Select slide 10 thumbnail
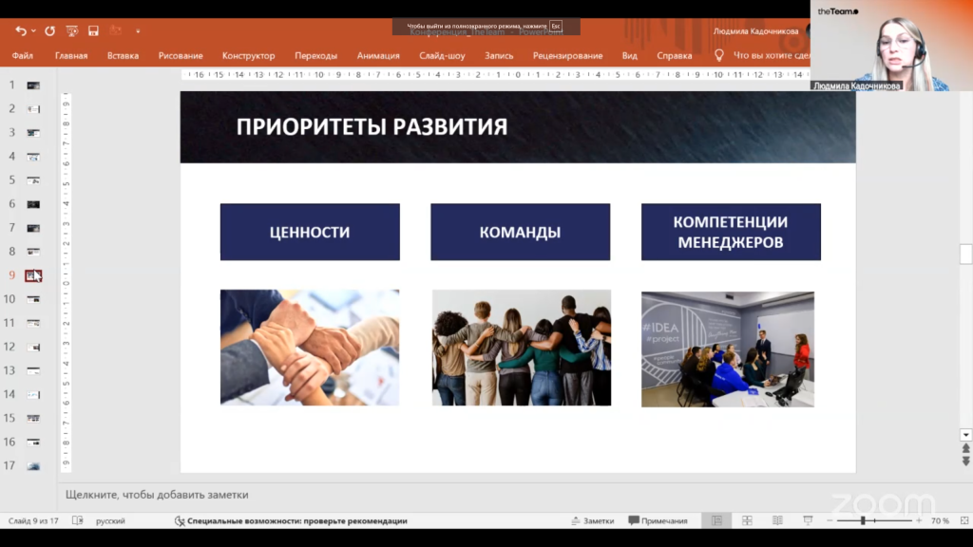 pyautogui.click(x=33, y=299)
